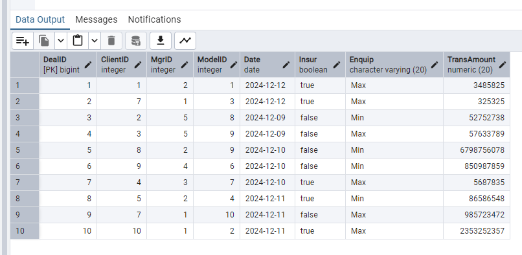The width and height of the screenshot is (522, 255).
Task: Click the Insur cell showing false in row 3
Action: pos(320,118)
